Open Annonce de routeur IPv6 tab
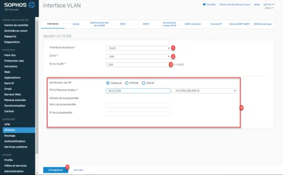This screenshot has width=283, height=175. (x=169, y=24)
